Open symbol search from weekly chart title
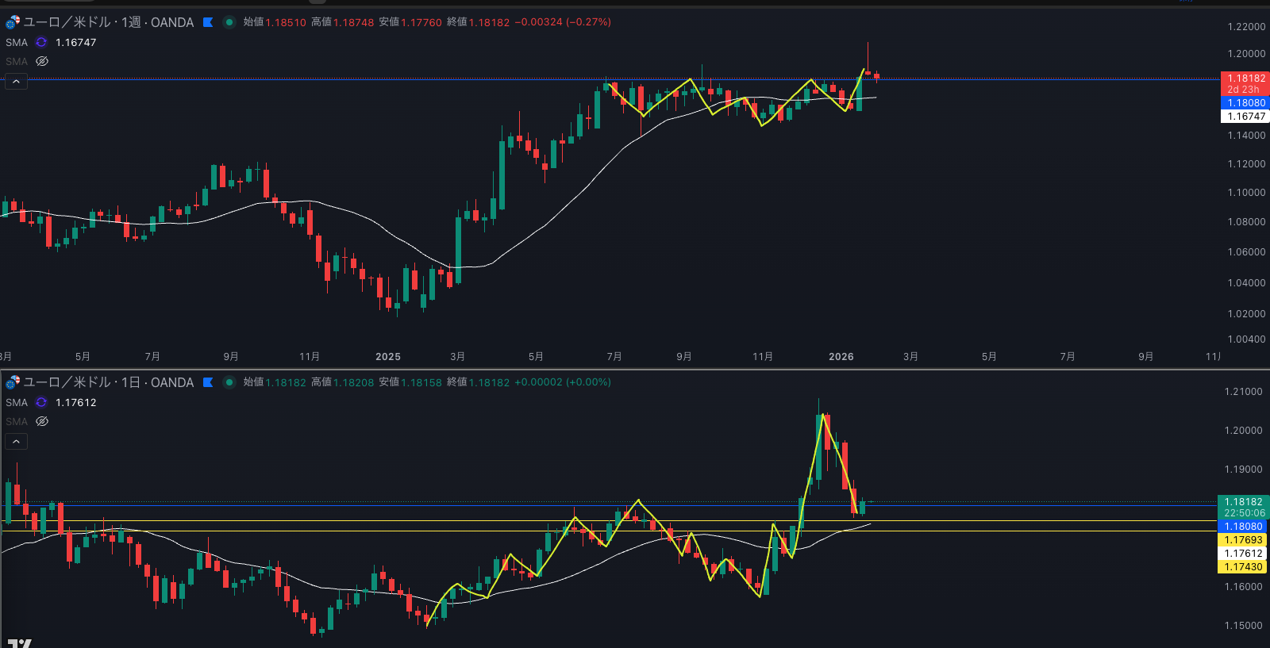Screen dimensions: 1270x648 click(108, 22)
